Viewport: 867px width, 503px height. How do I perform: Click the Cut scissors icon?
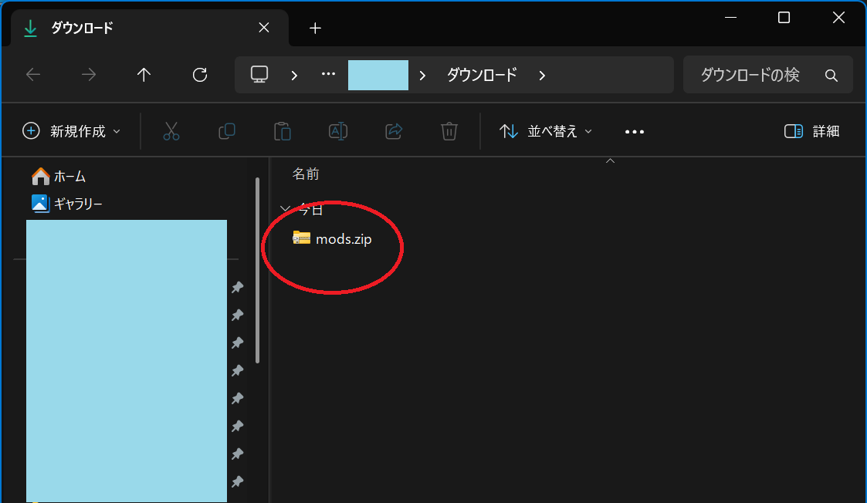click(x=171, y=131)
